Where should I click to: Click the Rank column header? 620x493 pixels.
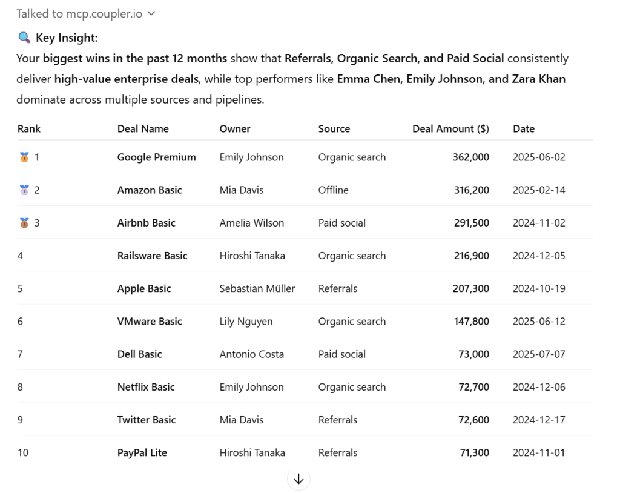click(x=29, y=128)
